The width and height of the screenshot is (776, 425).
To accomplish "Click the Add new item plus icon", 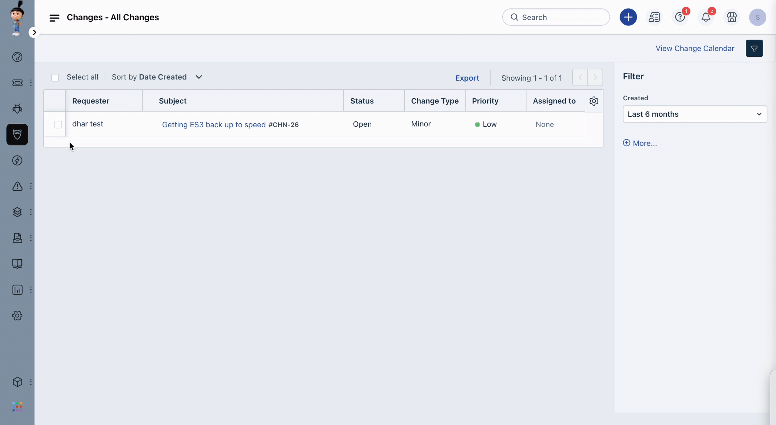I will point(628,17).
